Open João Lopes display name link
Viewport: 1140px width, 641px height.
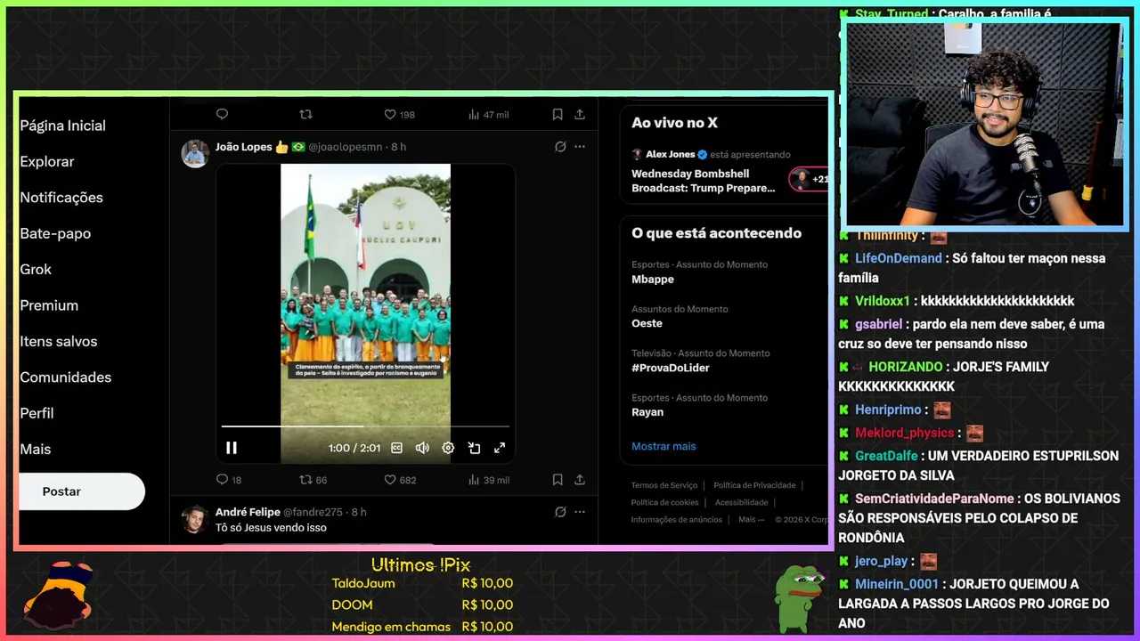click(243, 147)
